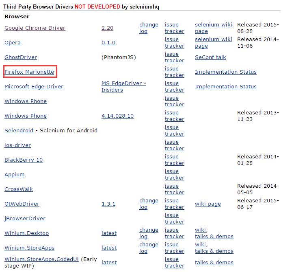This screenshot has width=292, height=272.
Task: Open ios-driver issue tracker
Action: 175,145
